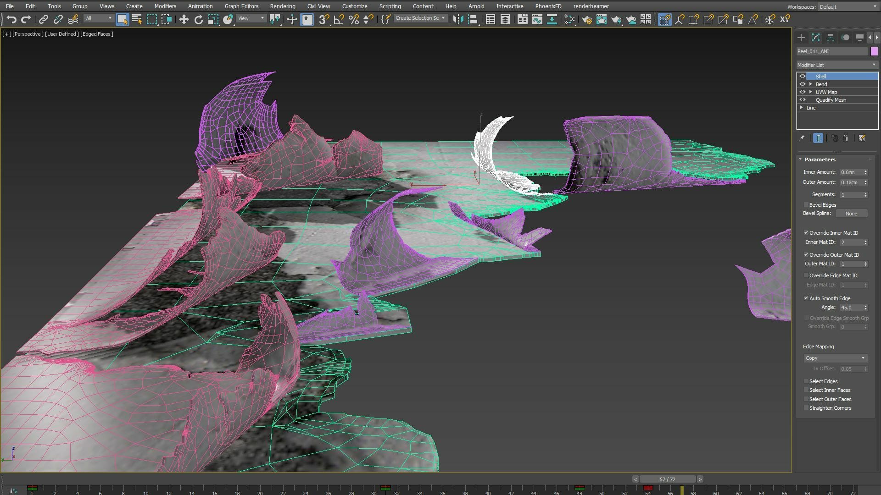Viewport: 881px width, 495px height.
Task: Click the Render Production teapot icon
Action: (x=616, y=19)
